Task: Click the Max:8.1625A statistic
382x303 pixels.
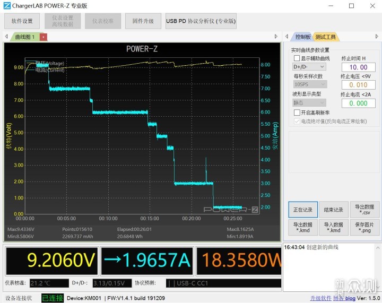Action: 240,229
